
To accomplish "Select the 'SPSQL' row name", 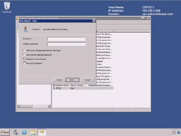I will click(x=58, y=88).
